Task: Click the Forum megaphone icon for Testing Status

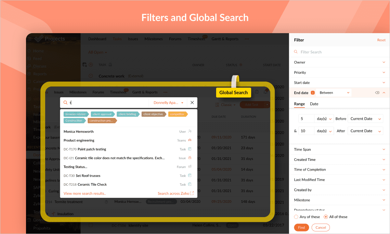Action: point(190,167)
